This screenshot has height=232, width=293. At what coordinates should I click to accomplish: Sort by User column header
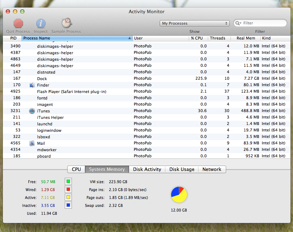point(161,38)
